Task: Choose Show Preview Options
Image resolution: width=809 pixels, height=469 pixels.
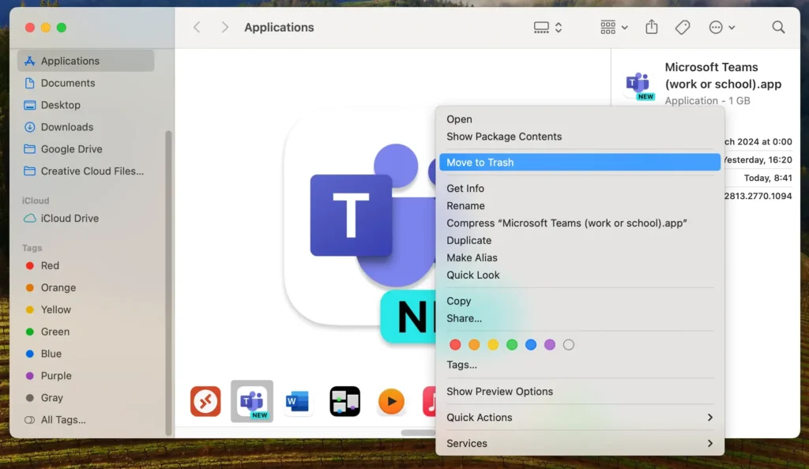Action: (x=580, y=392)
